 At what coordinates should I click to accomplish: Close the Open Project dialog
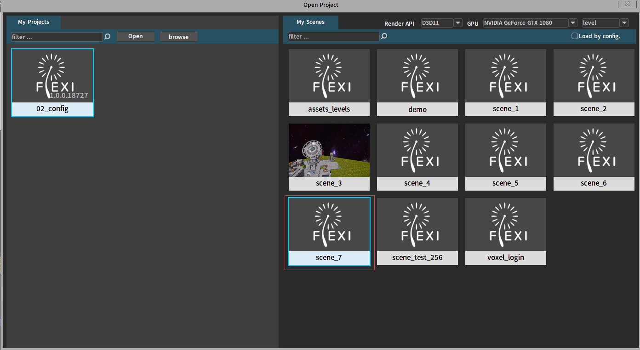pos(627,4)
